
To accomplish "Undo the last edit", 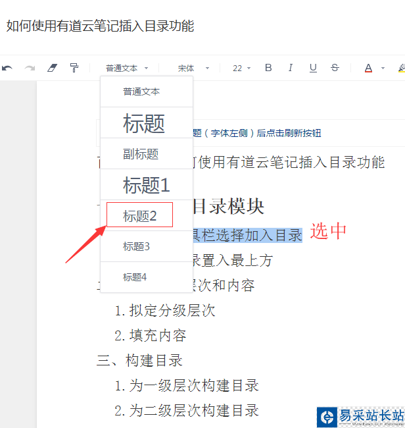I will tap(7, 68).
